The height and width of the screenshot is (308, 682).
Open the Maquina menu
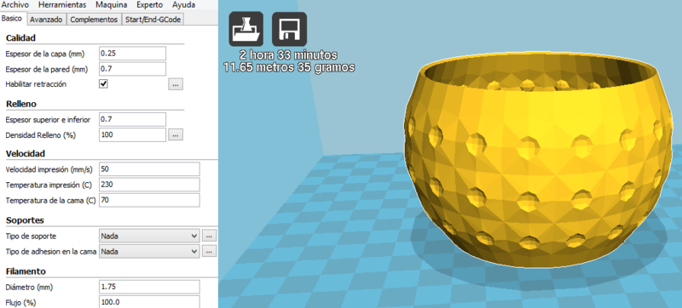click(112, 5)
